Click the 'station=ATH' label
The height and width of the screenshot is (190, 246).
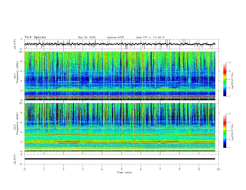(x=115, y=37)
